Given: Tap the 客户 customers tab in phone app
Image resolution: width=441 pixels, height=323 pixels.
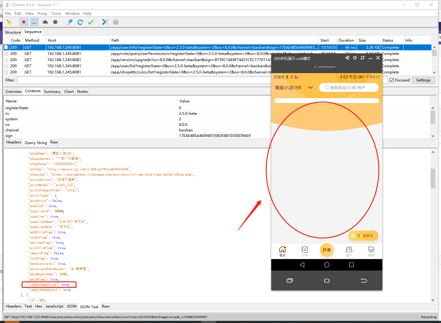Looking at the screenshot, I should pyautogui.click(x=349, y=251).
